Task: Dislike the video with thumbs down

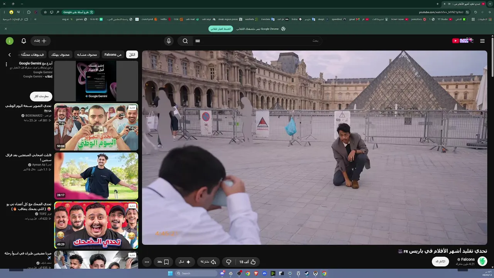Action: point(228,262)
